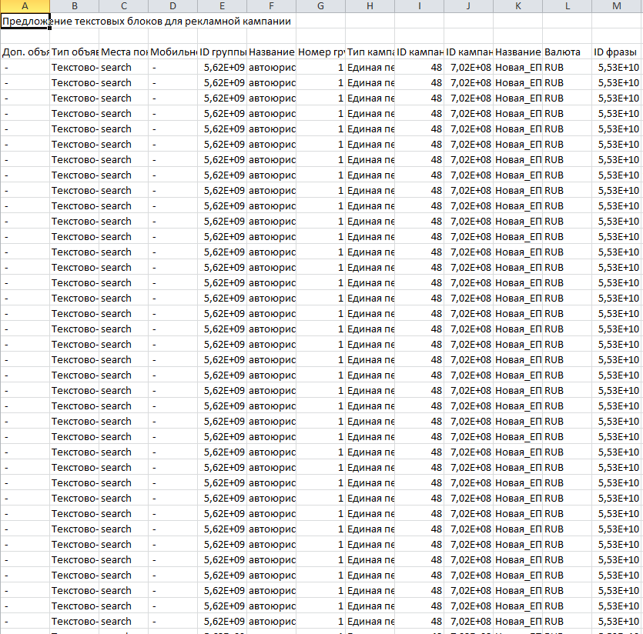The width and height of the screenshot is (643, 634).
Task: Select column J header
Action: click(x=468, y=6)
